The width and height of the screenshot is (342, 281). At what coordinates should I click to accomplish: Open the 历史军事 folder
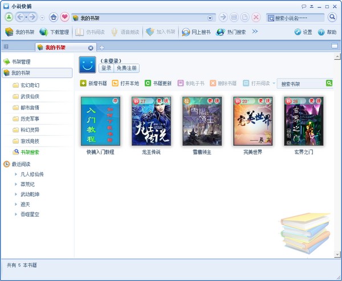[26, 119]
